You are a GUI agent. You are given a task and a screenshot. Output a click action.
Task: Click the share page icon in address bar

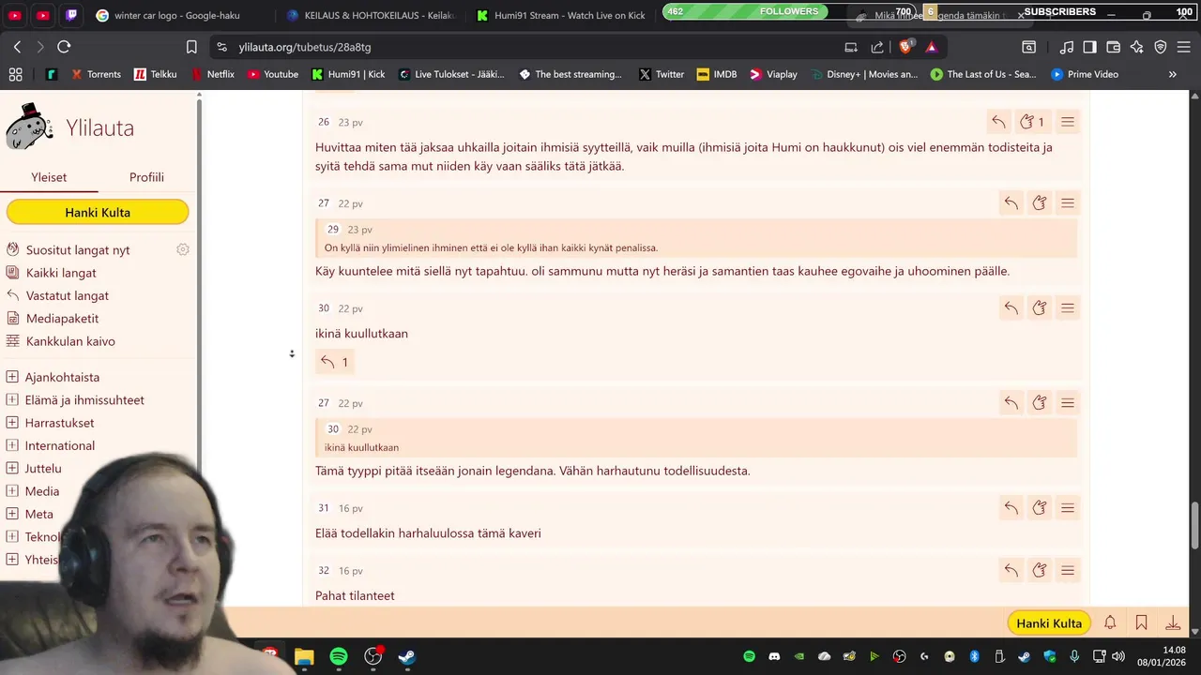click(x=877, y=47)
